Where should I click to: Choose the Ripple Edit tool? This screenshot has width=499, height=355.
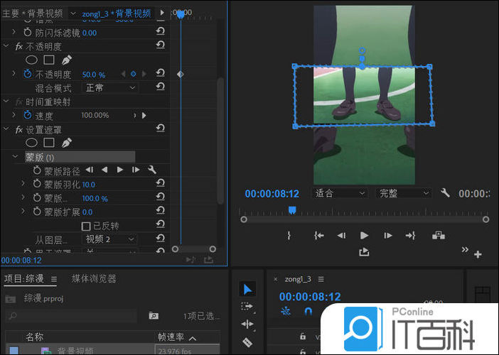247,324
